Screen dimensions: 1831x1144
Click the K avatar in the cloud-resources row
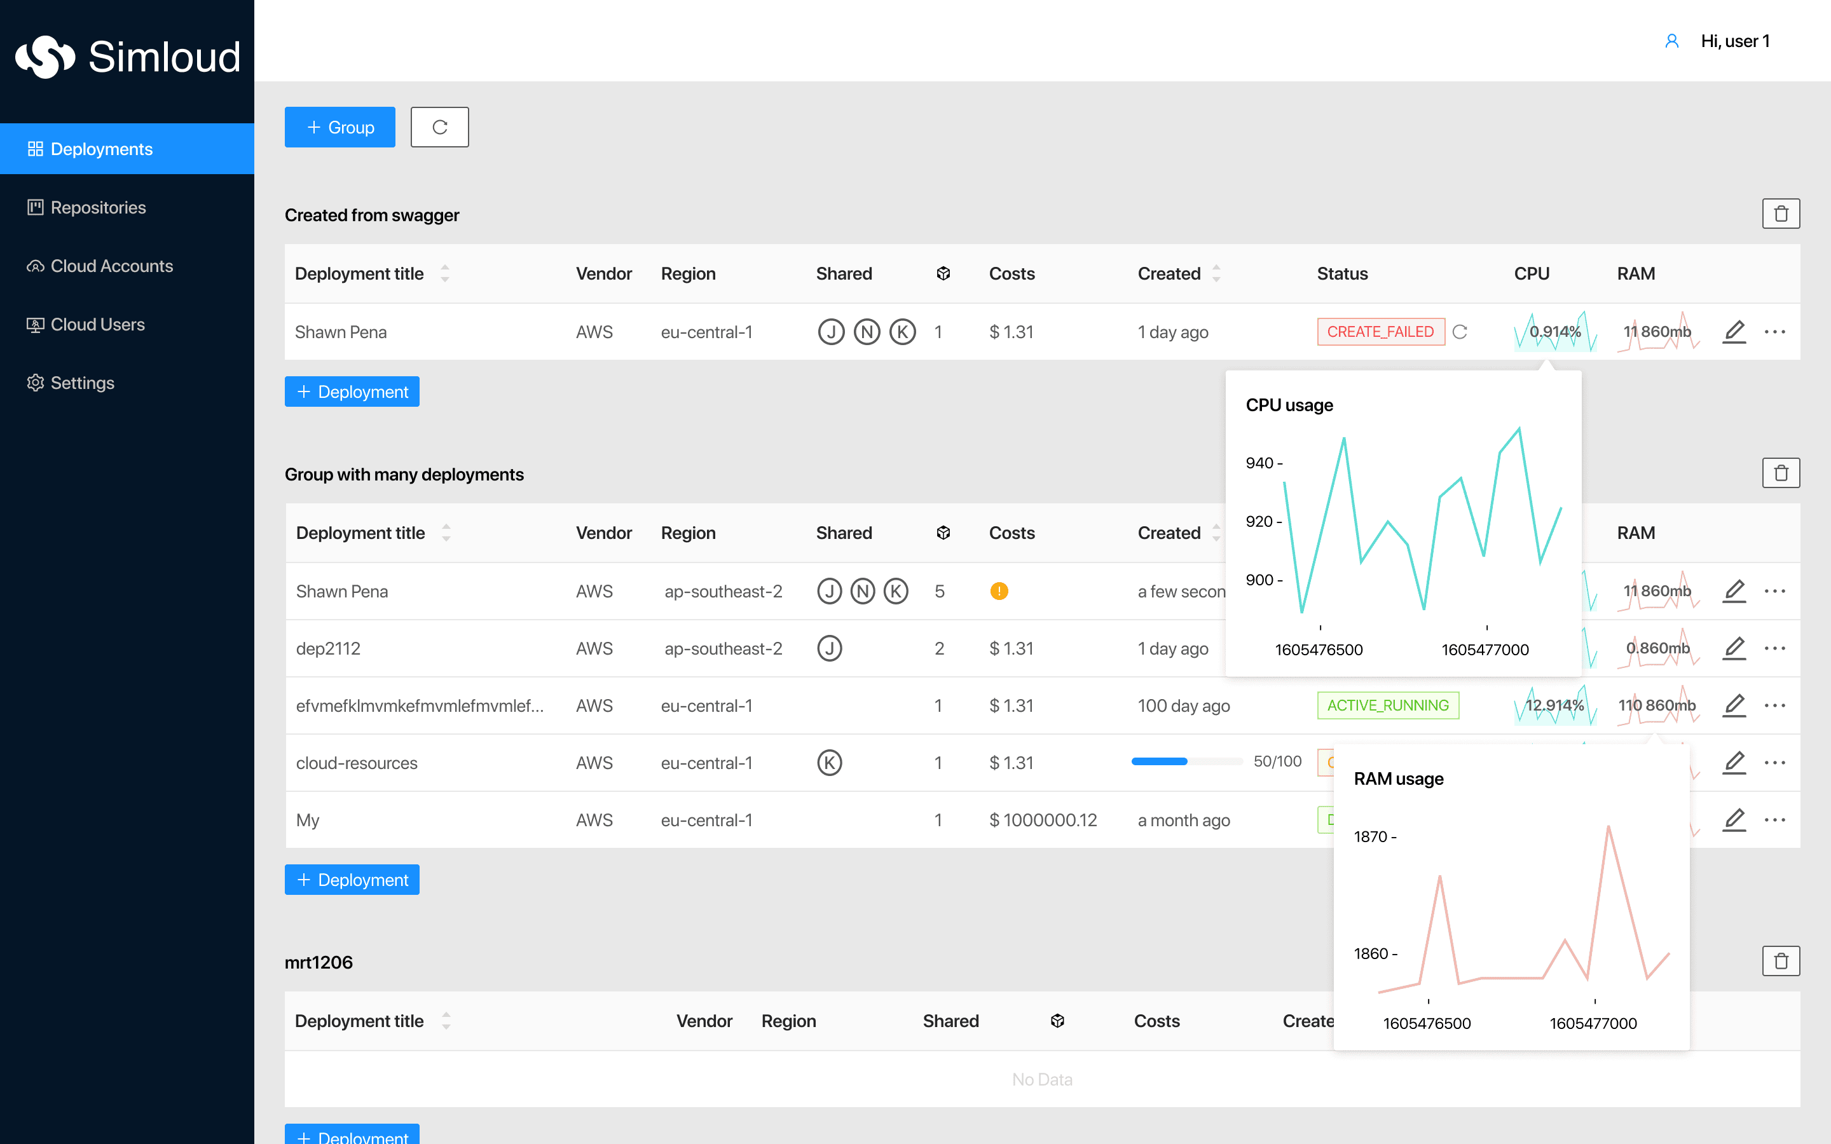pyautogui.click(x=830, y=763)
